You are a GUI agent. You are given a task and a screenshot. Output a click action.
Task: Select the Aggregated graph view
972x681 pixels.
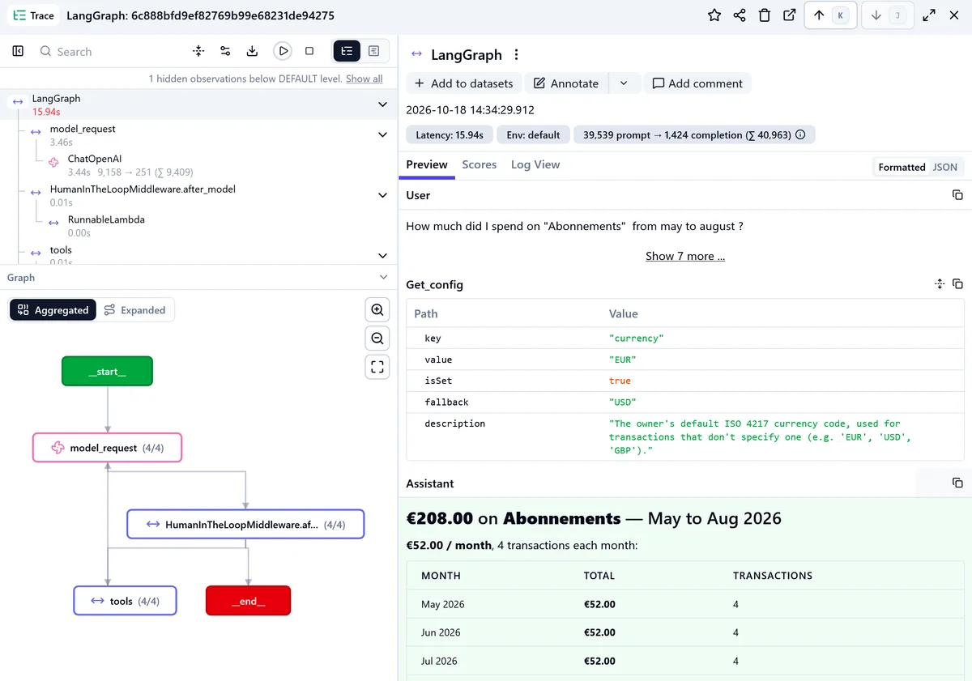point(53,310)
